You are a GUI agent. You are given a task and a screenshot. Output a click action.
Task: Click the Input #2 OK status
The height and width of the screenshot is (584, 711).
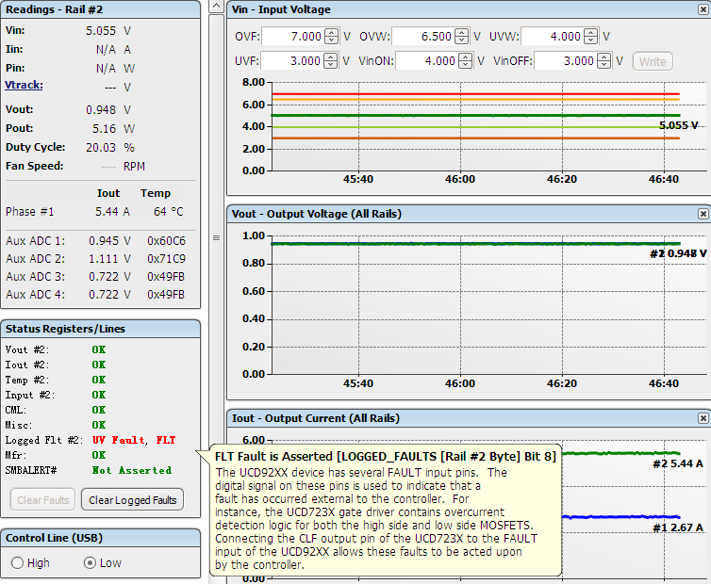(99, 395)
